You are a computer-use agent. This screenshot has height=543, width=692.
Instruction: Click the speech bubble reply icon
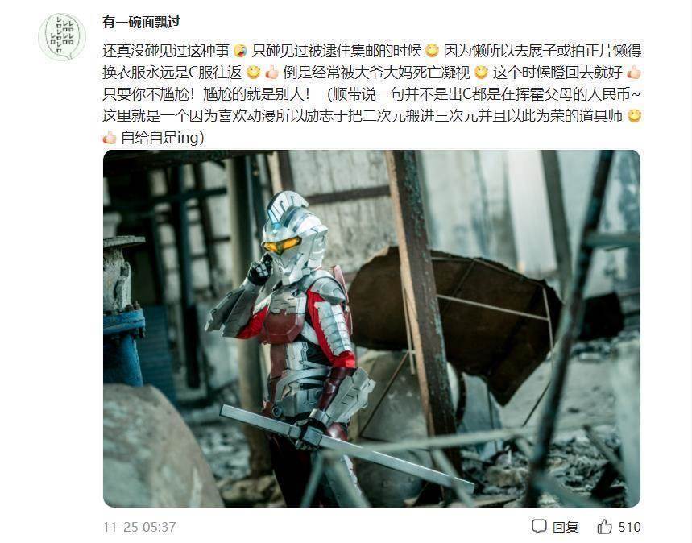tap(539, 526)
